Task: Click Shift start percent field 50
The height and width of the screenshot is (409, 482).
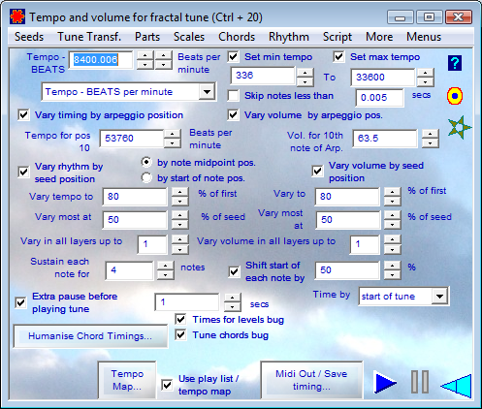Action: 347,270
